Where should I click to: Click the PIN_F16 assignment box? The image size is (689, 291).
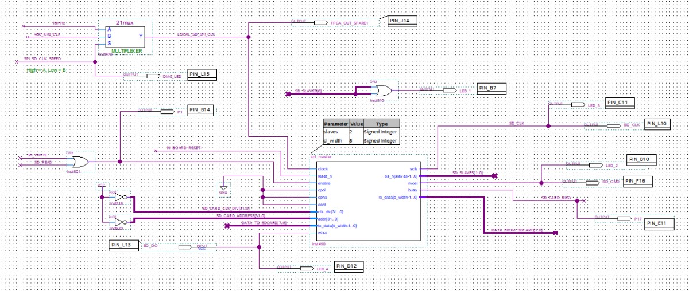[638, 180]
